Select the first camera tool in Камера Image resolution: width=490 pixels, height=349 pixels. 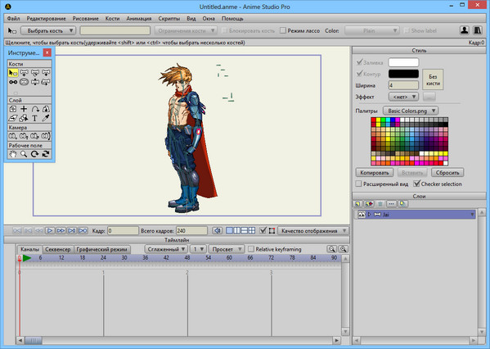point(13,136)
